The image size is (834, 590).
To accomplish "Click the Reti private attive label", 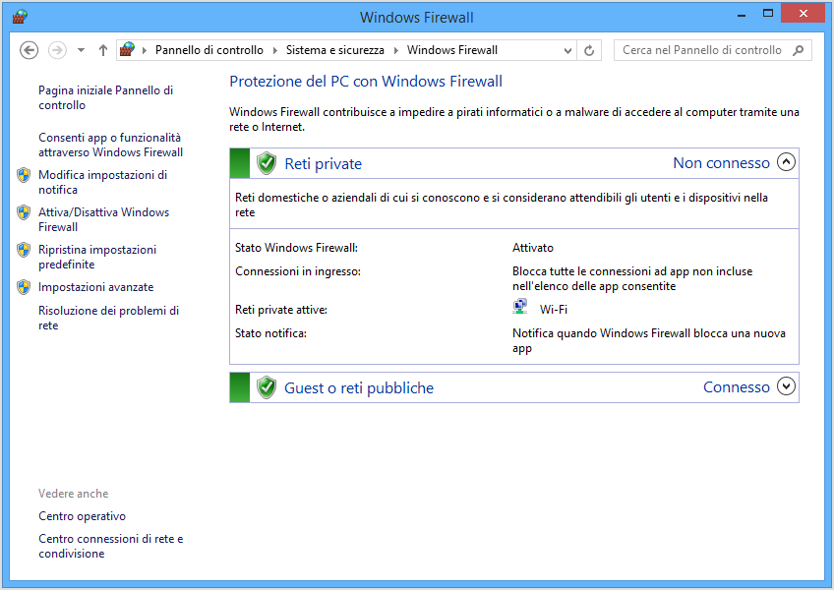I will (x=281, y=310).
